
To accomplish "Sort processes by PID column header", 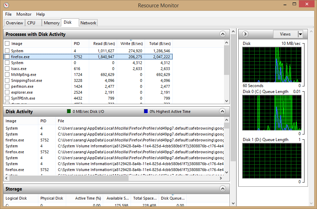I will coord(80,44).
